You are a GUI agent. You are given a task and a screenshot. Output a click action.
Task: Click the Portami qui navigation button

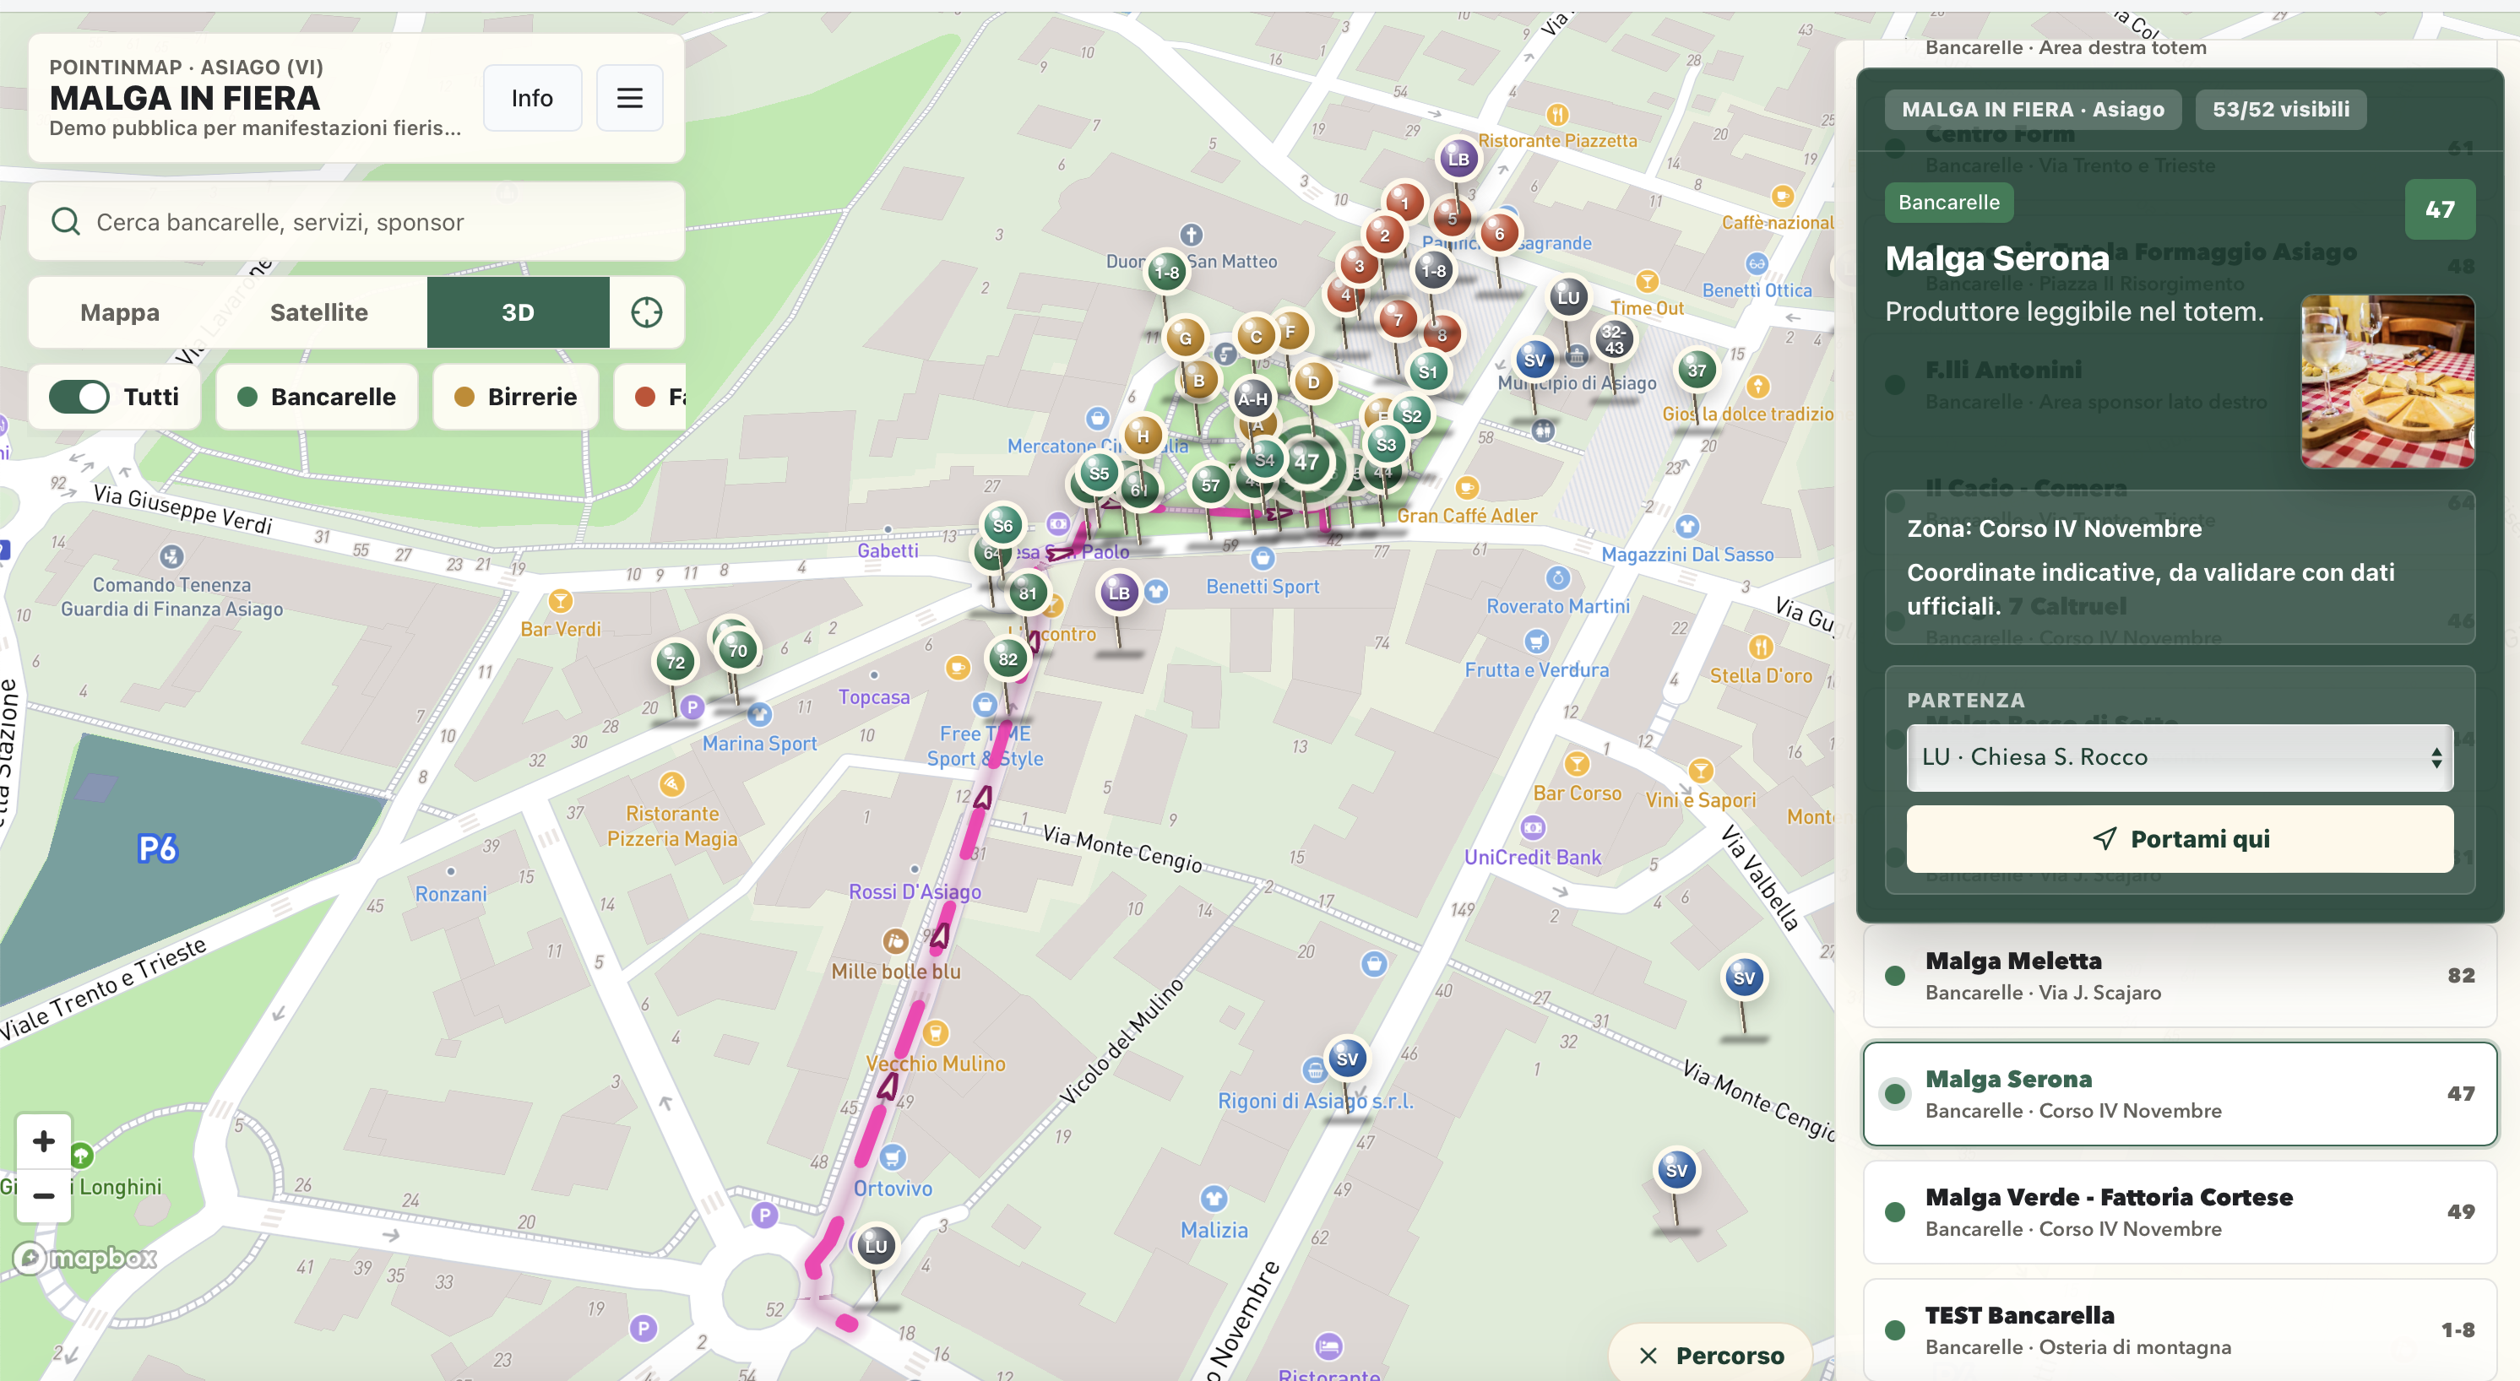2179,839
